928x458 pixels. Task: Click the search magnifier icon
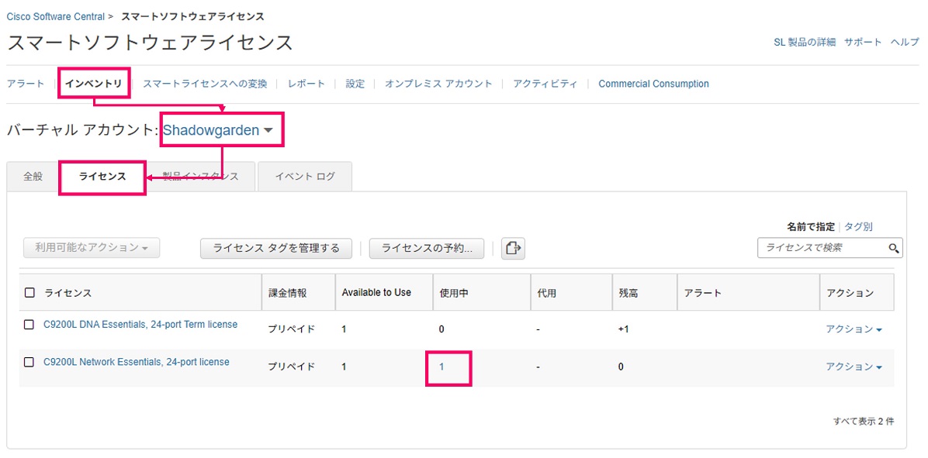pyautogui.click(x=894, y=248)
